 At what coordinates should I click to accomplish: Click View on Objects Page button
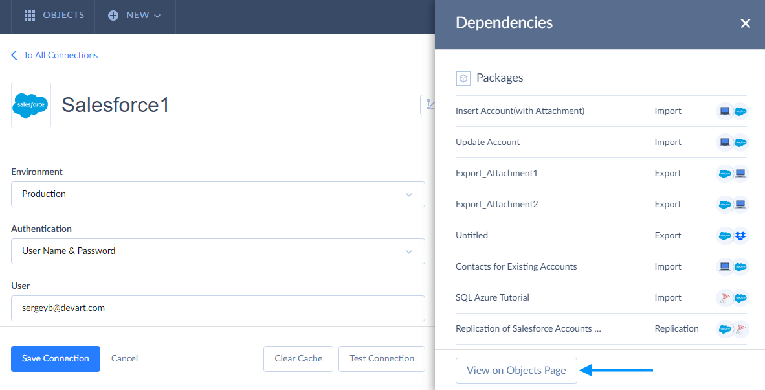tap(516, 371)
